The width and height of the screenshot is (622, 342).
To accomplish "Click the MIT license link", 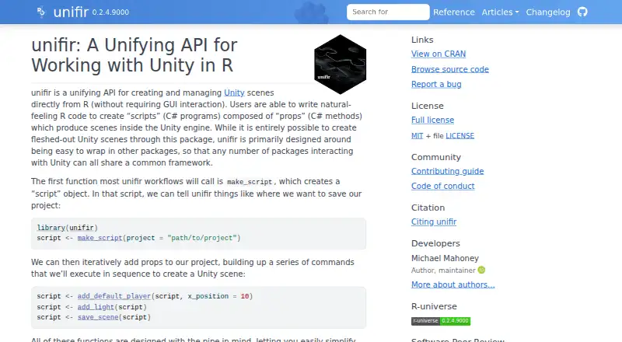I will (x=417, y=136).
